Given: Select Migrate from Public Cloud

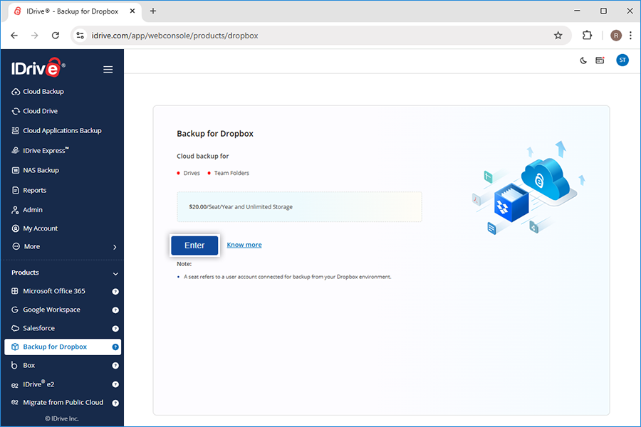Looking at the screenshot, I should [x=63, y=403].
